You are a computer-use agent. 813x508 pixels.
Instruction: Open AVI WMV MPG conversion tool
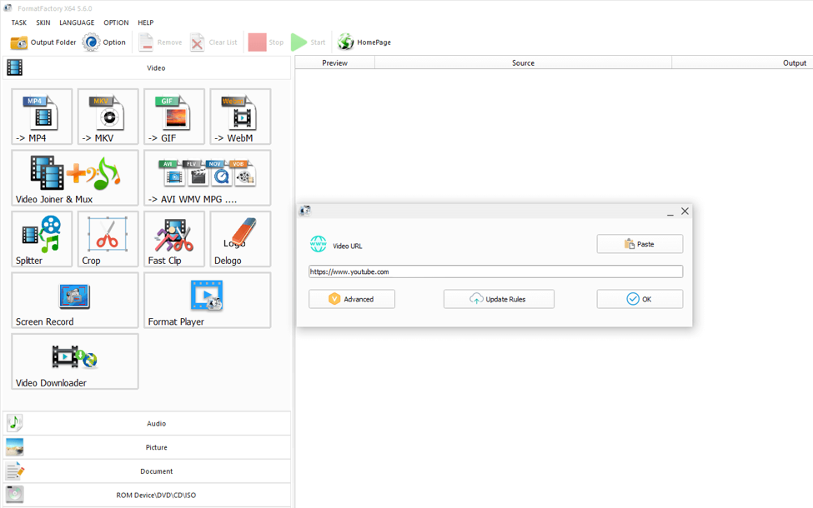click(208, 177)
